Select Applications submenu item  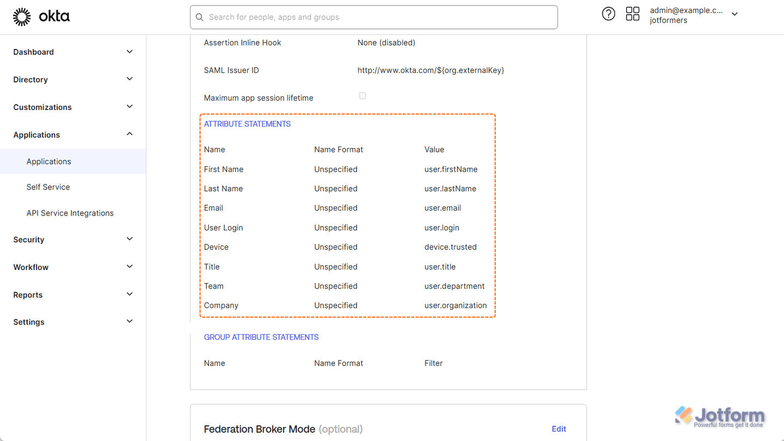pyautogui.click(x=49, y=162)
